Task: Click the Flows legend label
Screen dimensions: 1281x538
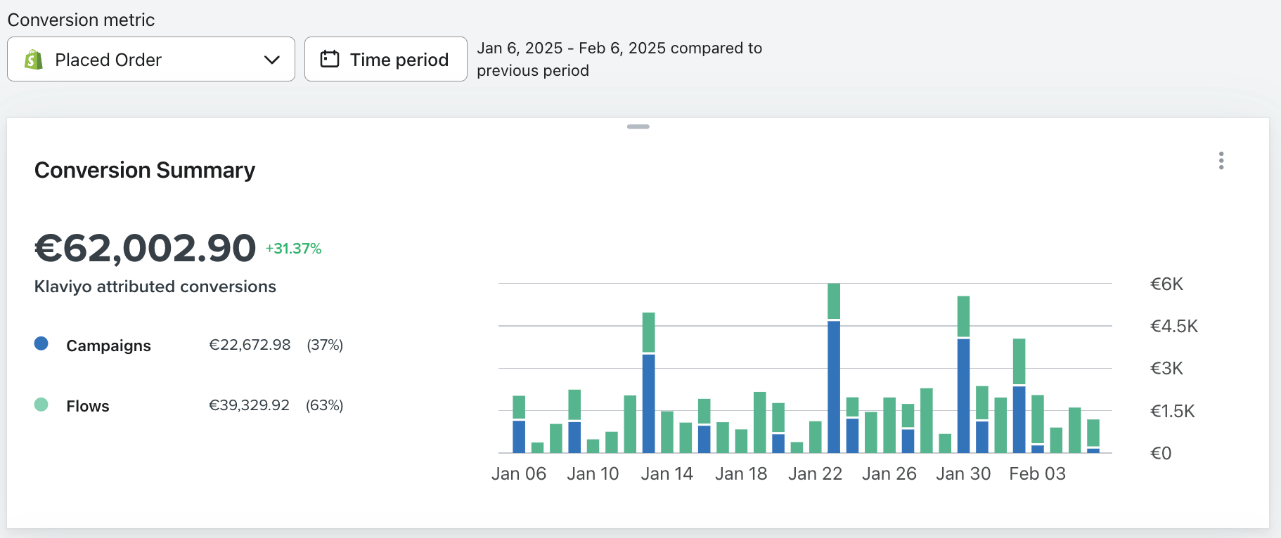Action: [x=88, y=406]
